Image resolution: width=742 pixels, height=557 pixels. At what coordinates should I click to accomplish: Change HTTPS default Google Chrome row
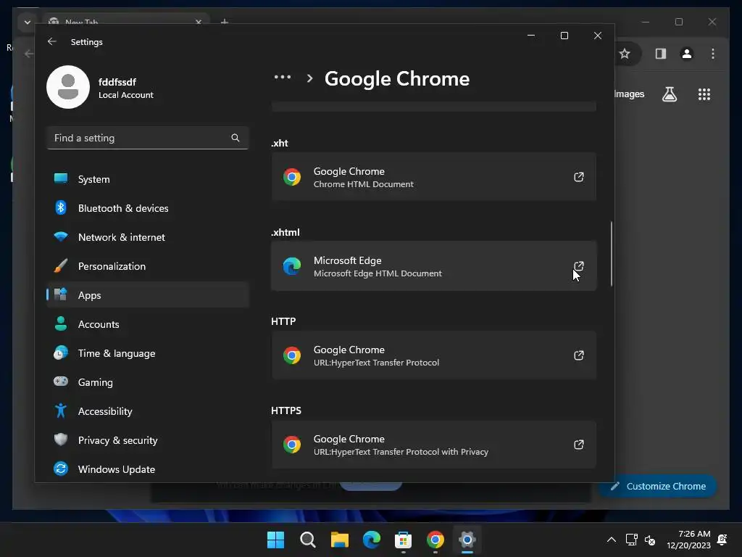433,445
